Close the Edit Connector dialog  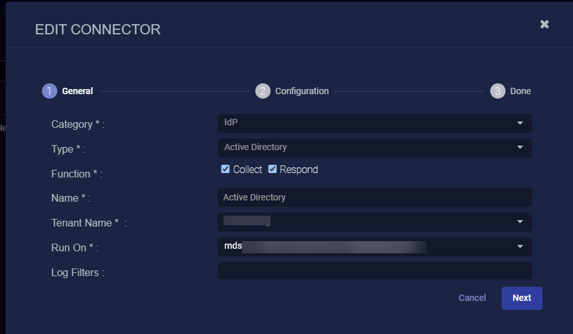[544, 24]
